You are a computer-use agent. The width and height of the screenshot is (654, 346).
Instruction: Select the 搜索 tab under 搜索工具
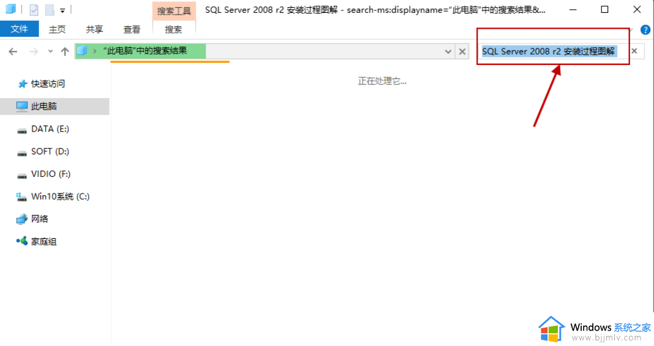click(x=173, y=29)
